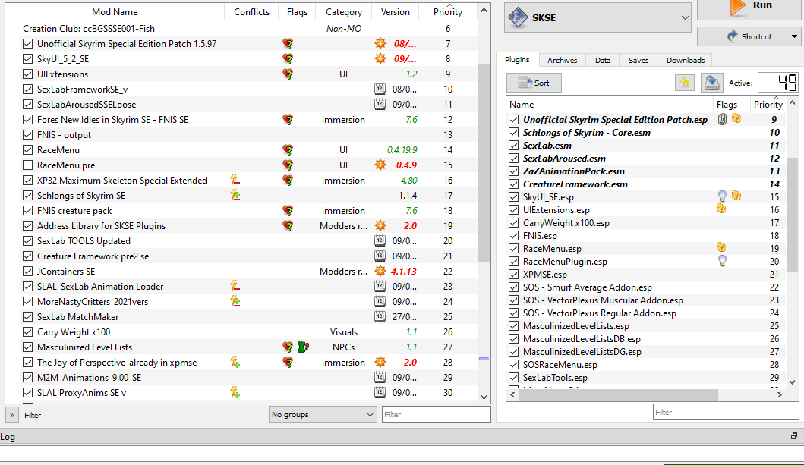Click the conflict lightning icon for XP32 Maximum Skeleton
The height and width of the screenshot is (465, 804).
pyautogui.click(x=235, y=180)
